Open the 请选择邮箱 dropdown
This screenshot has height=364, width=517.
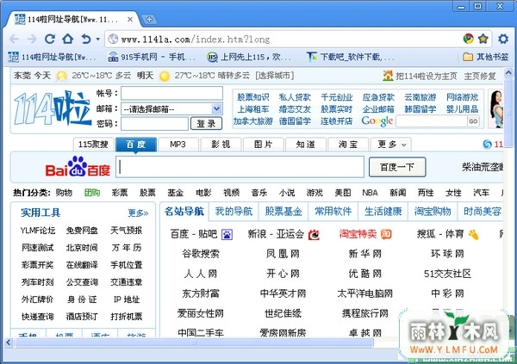171,108
